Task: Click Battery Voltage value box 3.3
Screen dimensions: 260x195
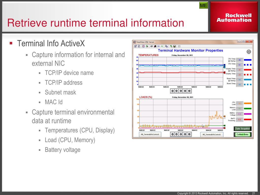Action: pyautogui.click(x=240, y=114)
